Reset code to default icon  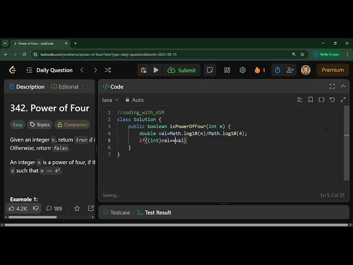(332, 99)
